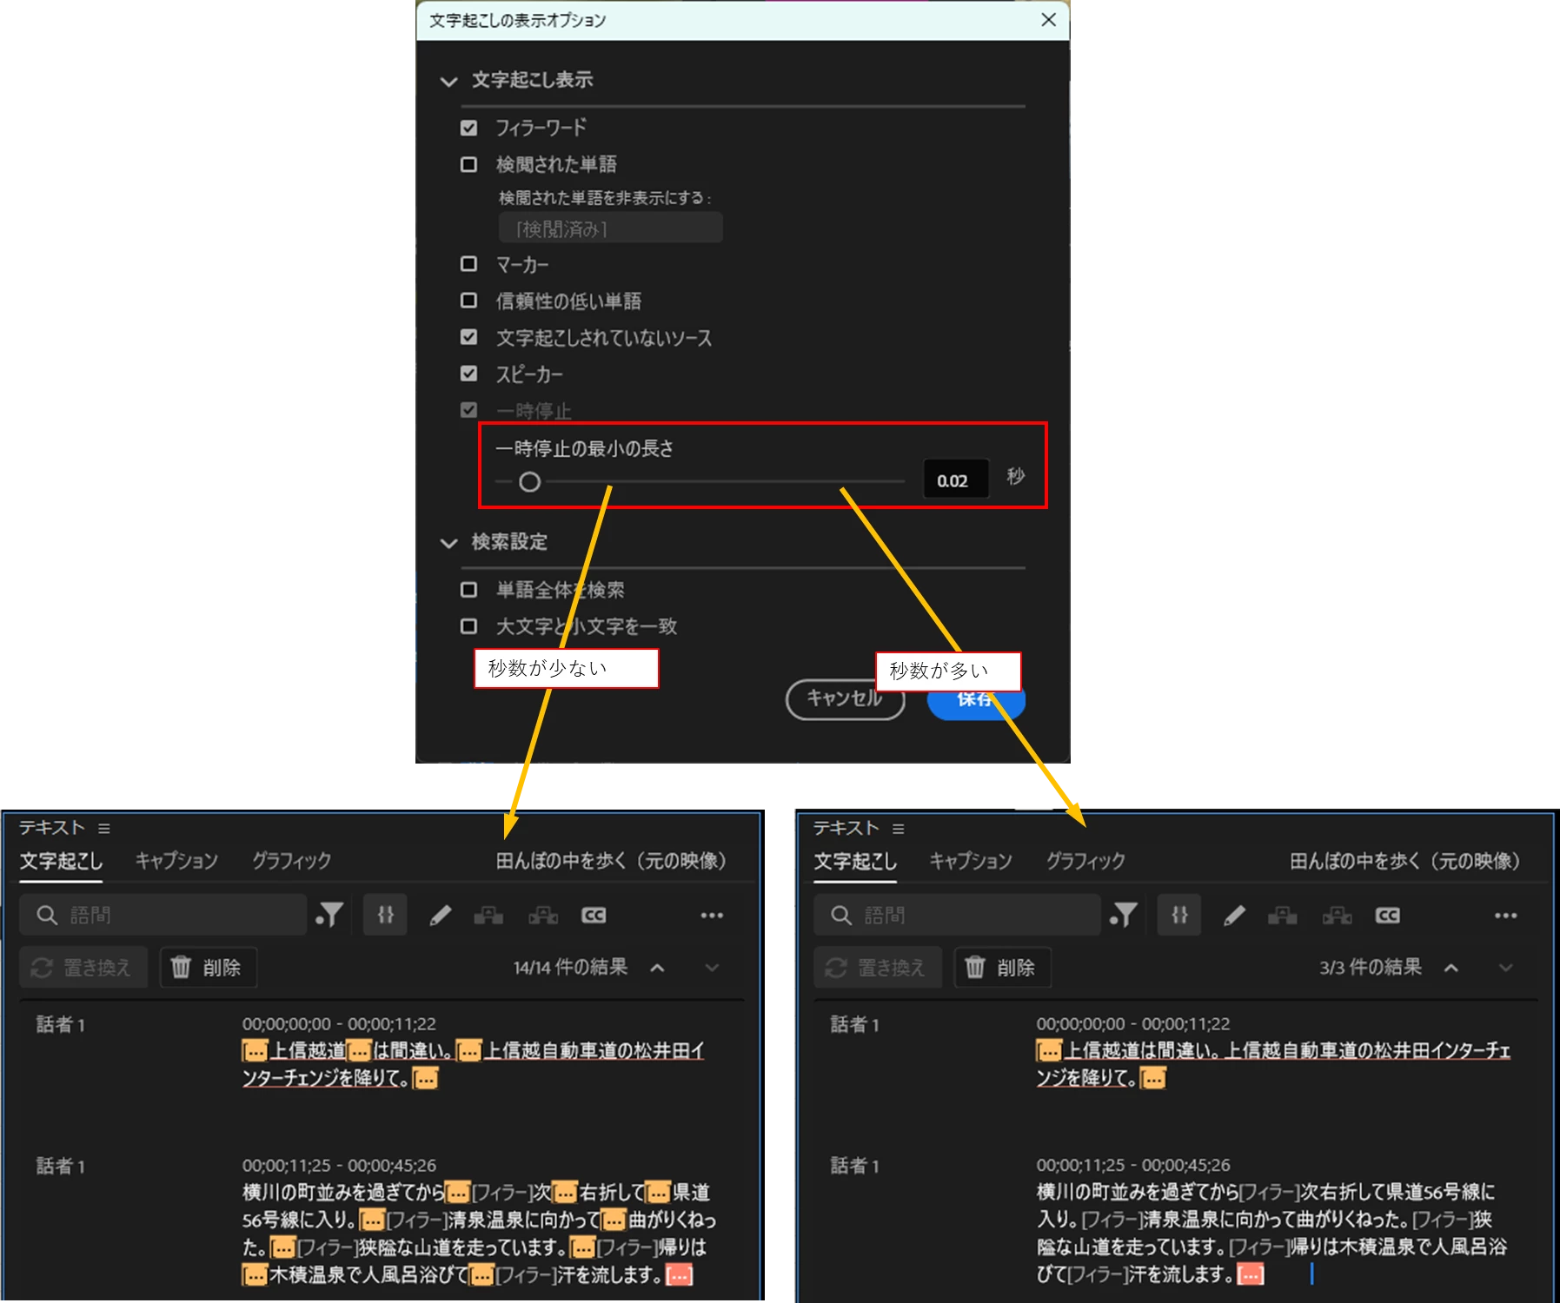Go to previous result beside 3/3 件の結果

click(x=1451, y=968)
